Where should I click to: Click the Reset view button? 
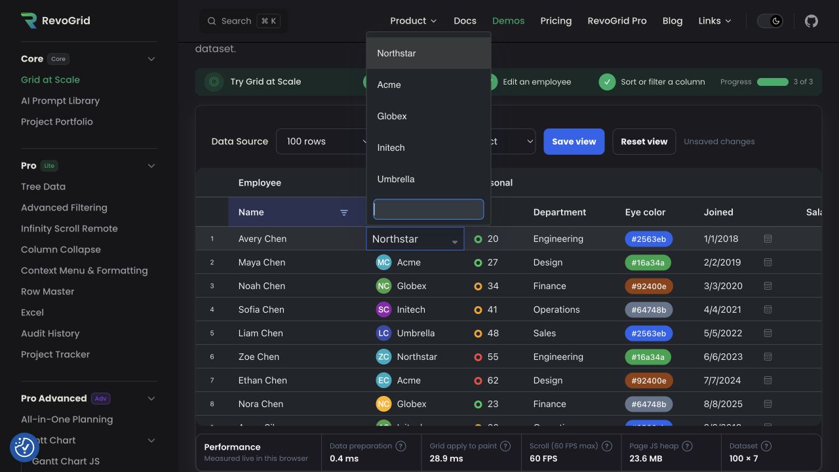pos(644,142)
